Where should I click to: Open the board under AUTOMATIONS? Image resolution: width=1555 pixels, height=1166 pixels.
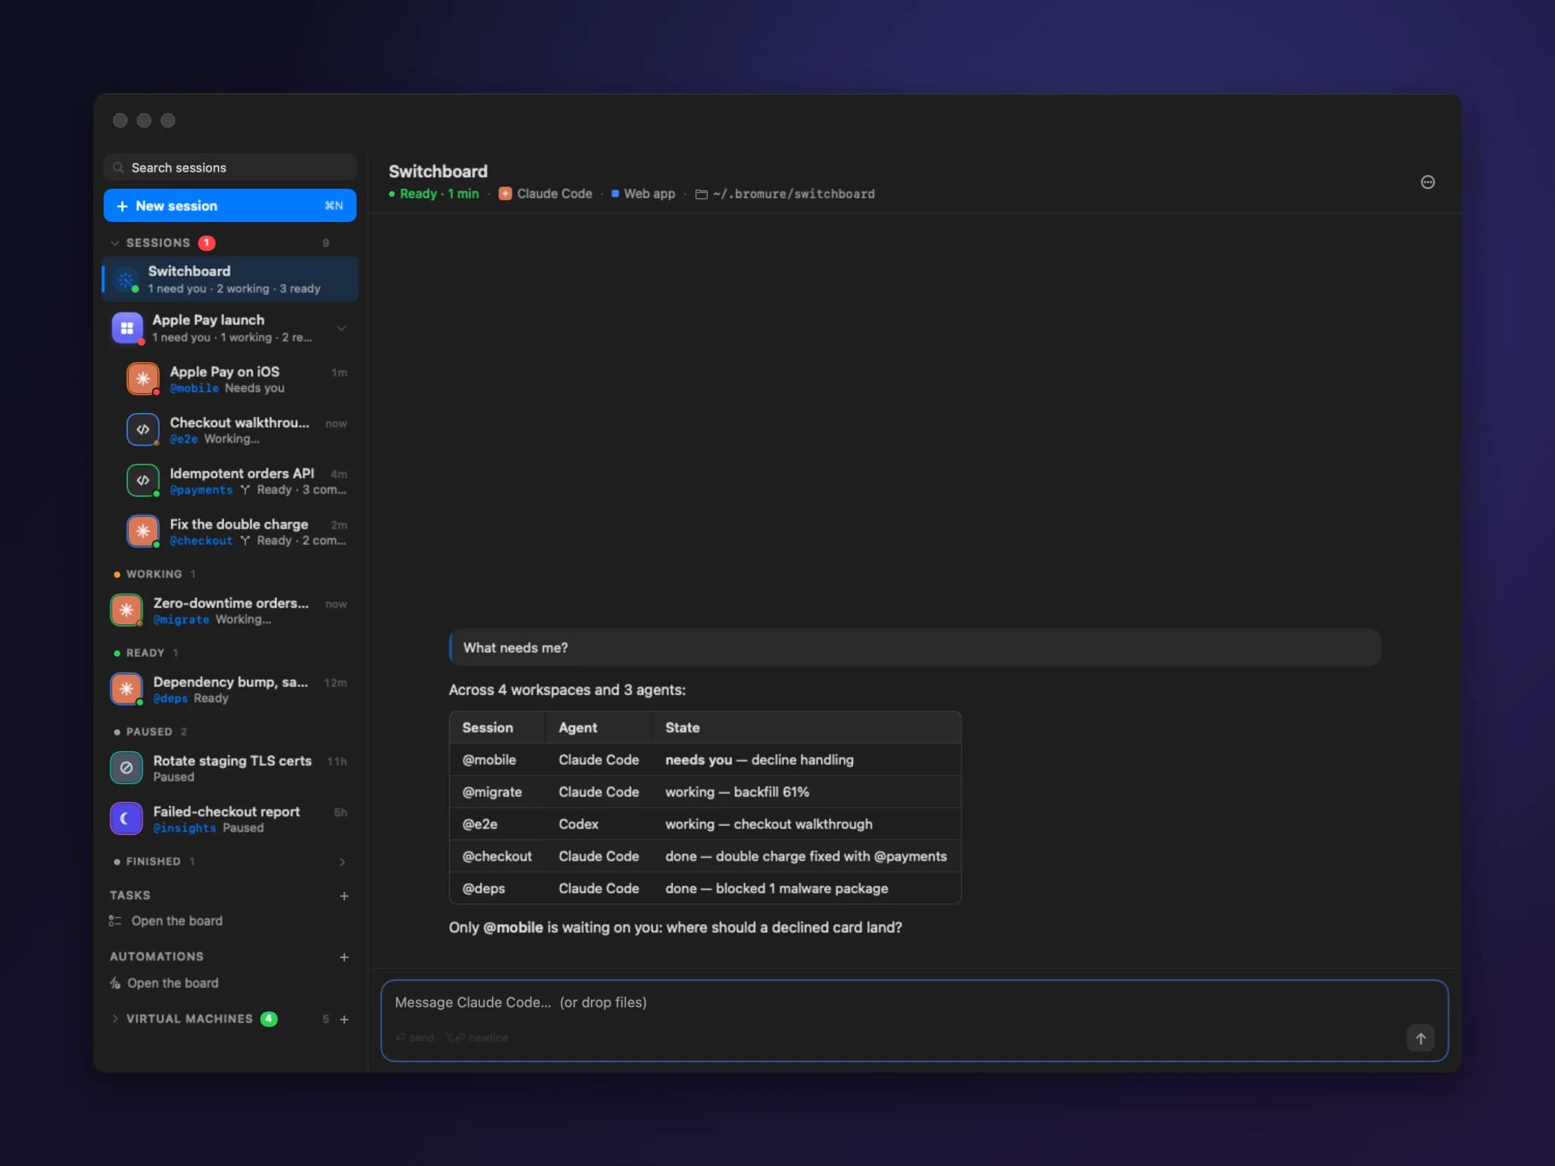[172, 984]
